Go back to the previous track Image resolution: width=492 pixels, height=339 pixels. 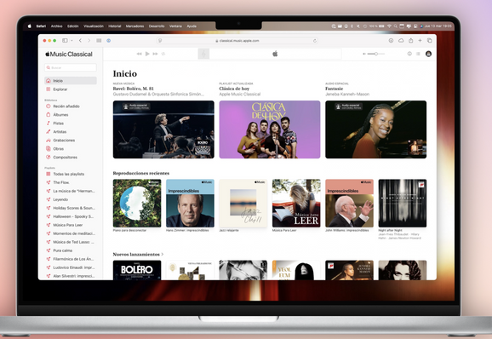tap(140, 54)
